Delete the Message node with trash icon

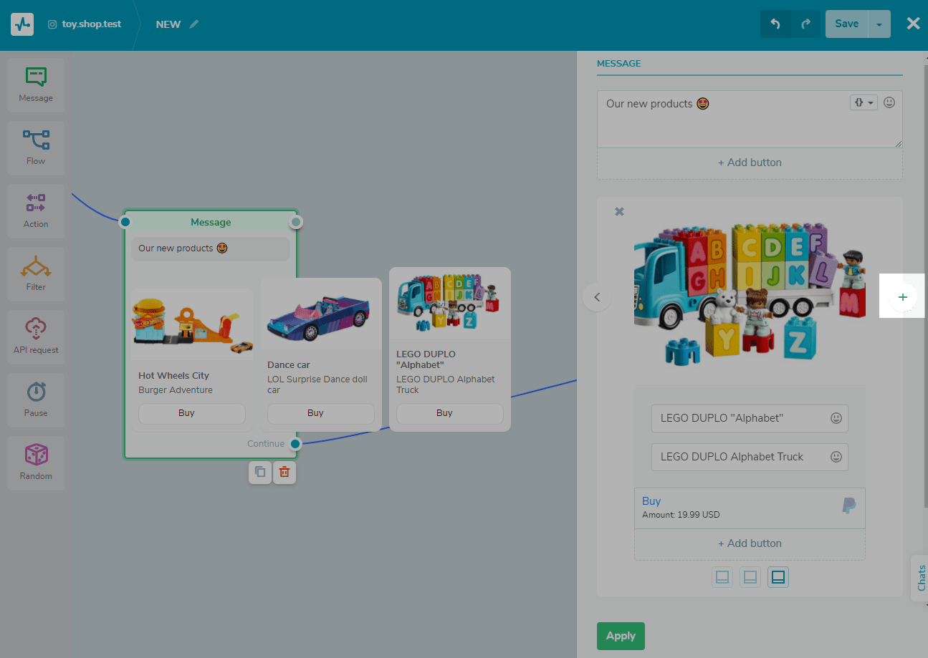point(284,473)
